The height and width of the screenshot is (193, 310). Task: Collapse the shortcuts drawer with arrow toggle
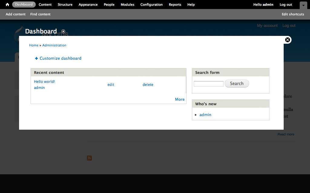[x=303, y=5]
